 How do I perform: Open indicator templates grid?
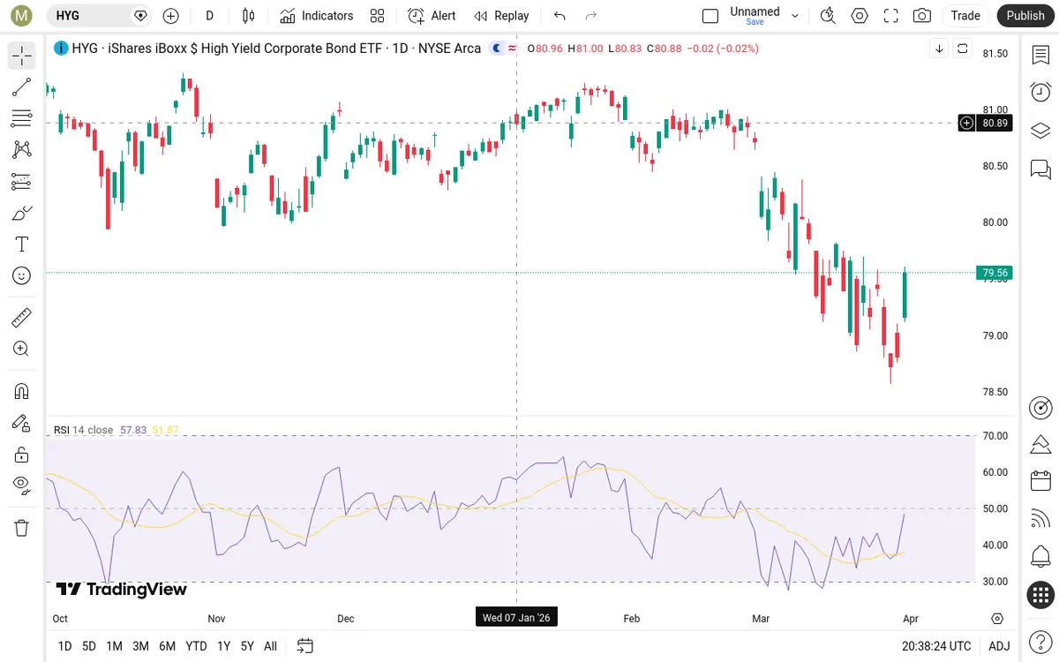(378, 16)
